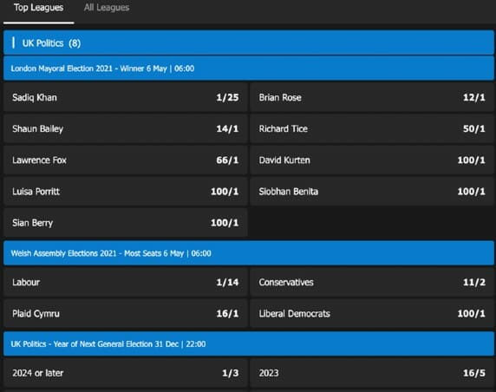Add Lawrence Fox 66/1 to betslip

click(x=125, y=160)
